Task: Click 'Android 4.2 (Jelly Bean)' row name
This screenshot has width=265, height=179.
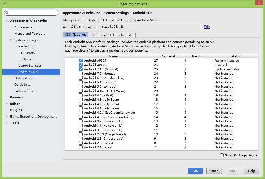Action: point(101,104)
